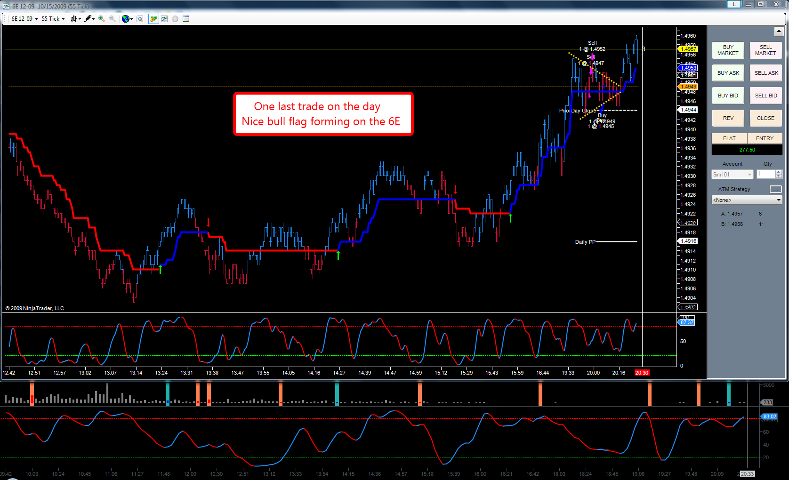Click the Sell 1 @ 1.4952 marker label
This screenshot has width=789, height=480.
pos(592,46)
